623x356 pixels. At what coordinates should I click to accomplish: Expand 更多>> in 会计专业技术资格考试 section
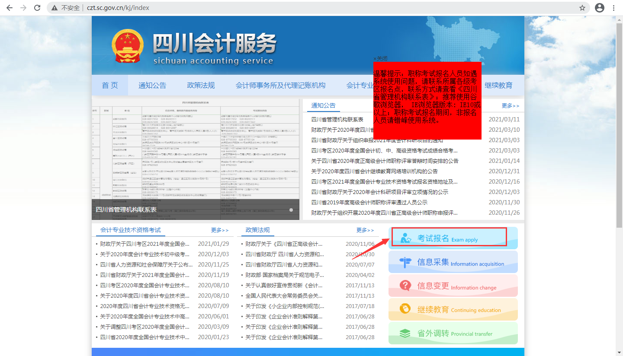pyautogui.click(x=220, y=230)
